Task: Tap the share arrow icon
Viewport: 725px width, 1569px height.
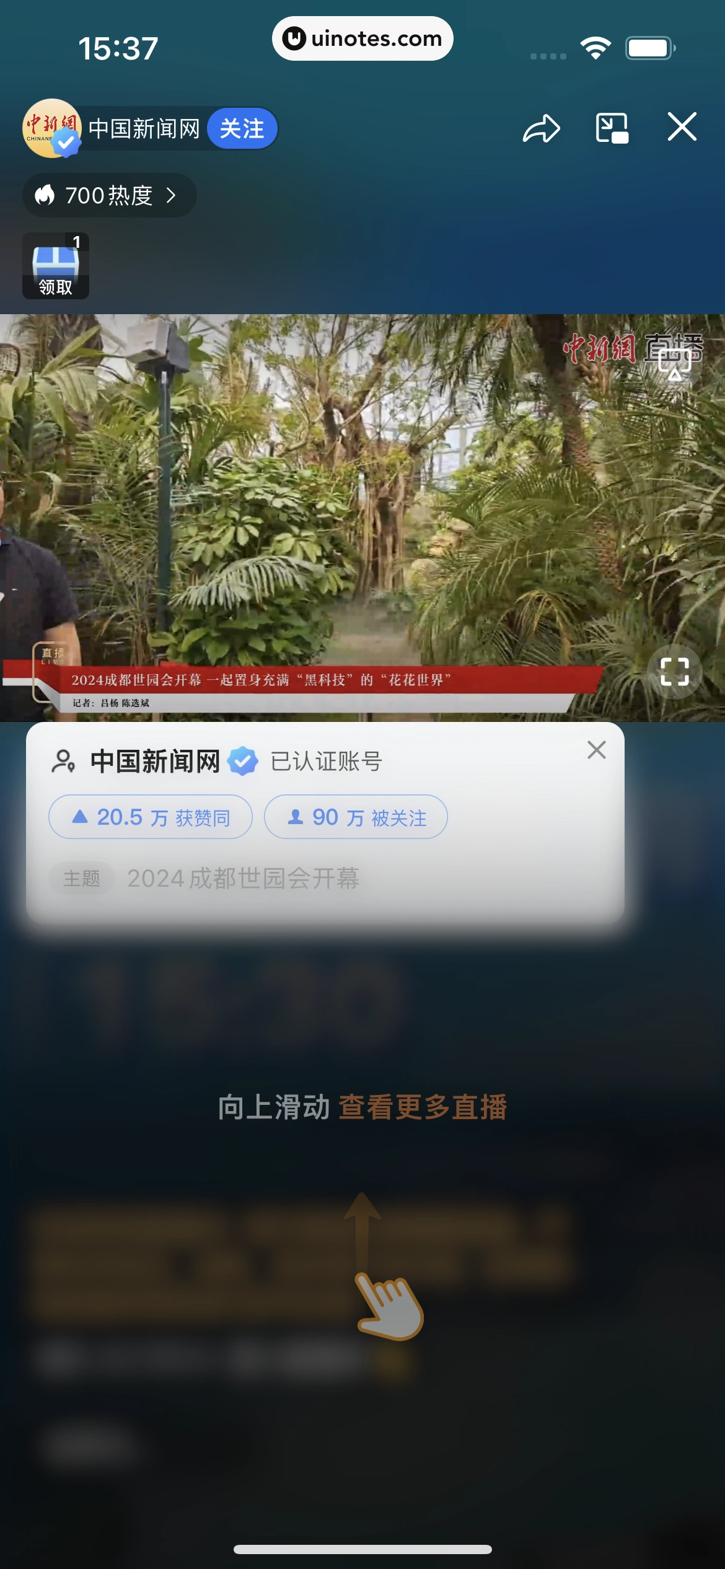Action: (x=542, y=128)
